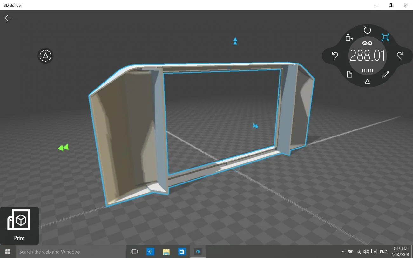Open the Windows Start menu
This screenshot has height=258, width=413.
pyautogui.click(x=8, y=252)
